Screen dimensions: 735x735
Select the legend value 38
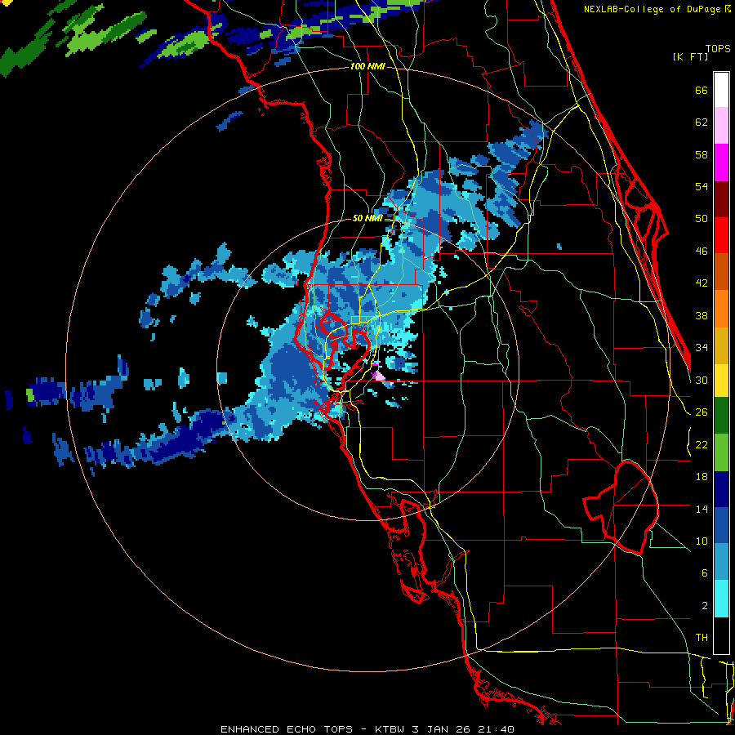pyautogui.click(x=702, y=315)
